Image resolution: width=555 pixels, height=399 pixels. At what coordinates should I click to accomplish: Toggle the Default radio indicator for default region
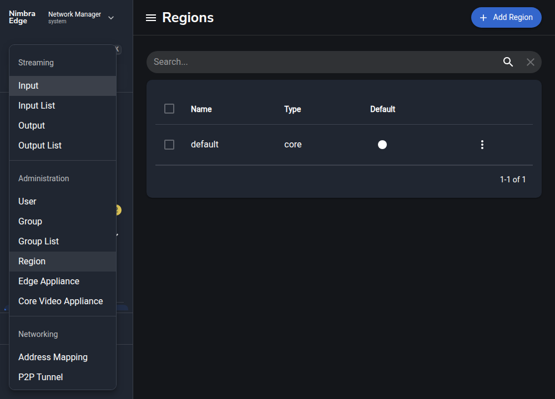coord(382,145)
